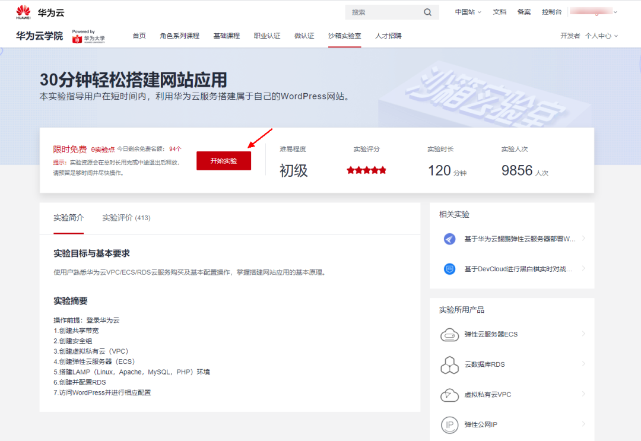Open 角色系列课程 menu item
The height and width of the screenshot is (441, 641).
pyautogui.click(x=179, y=36)
